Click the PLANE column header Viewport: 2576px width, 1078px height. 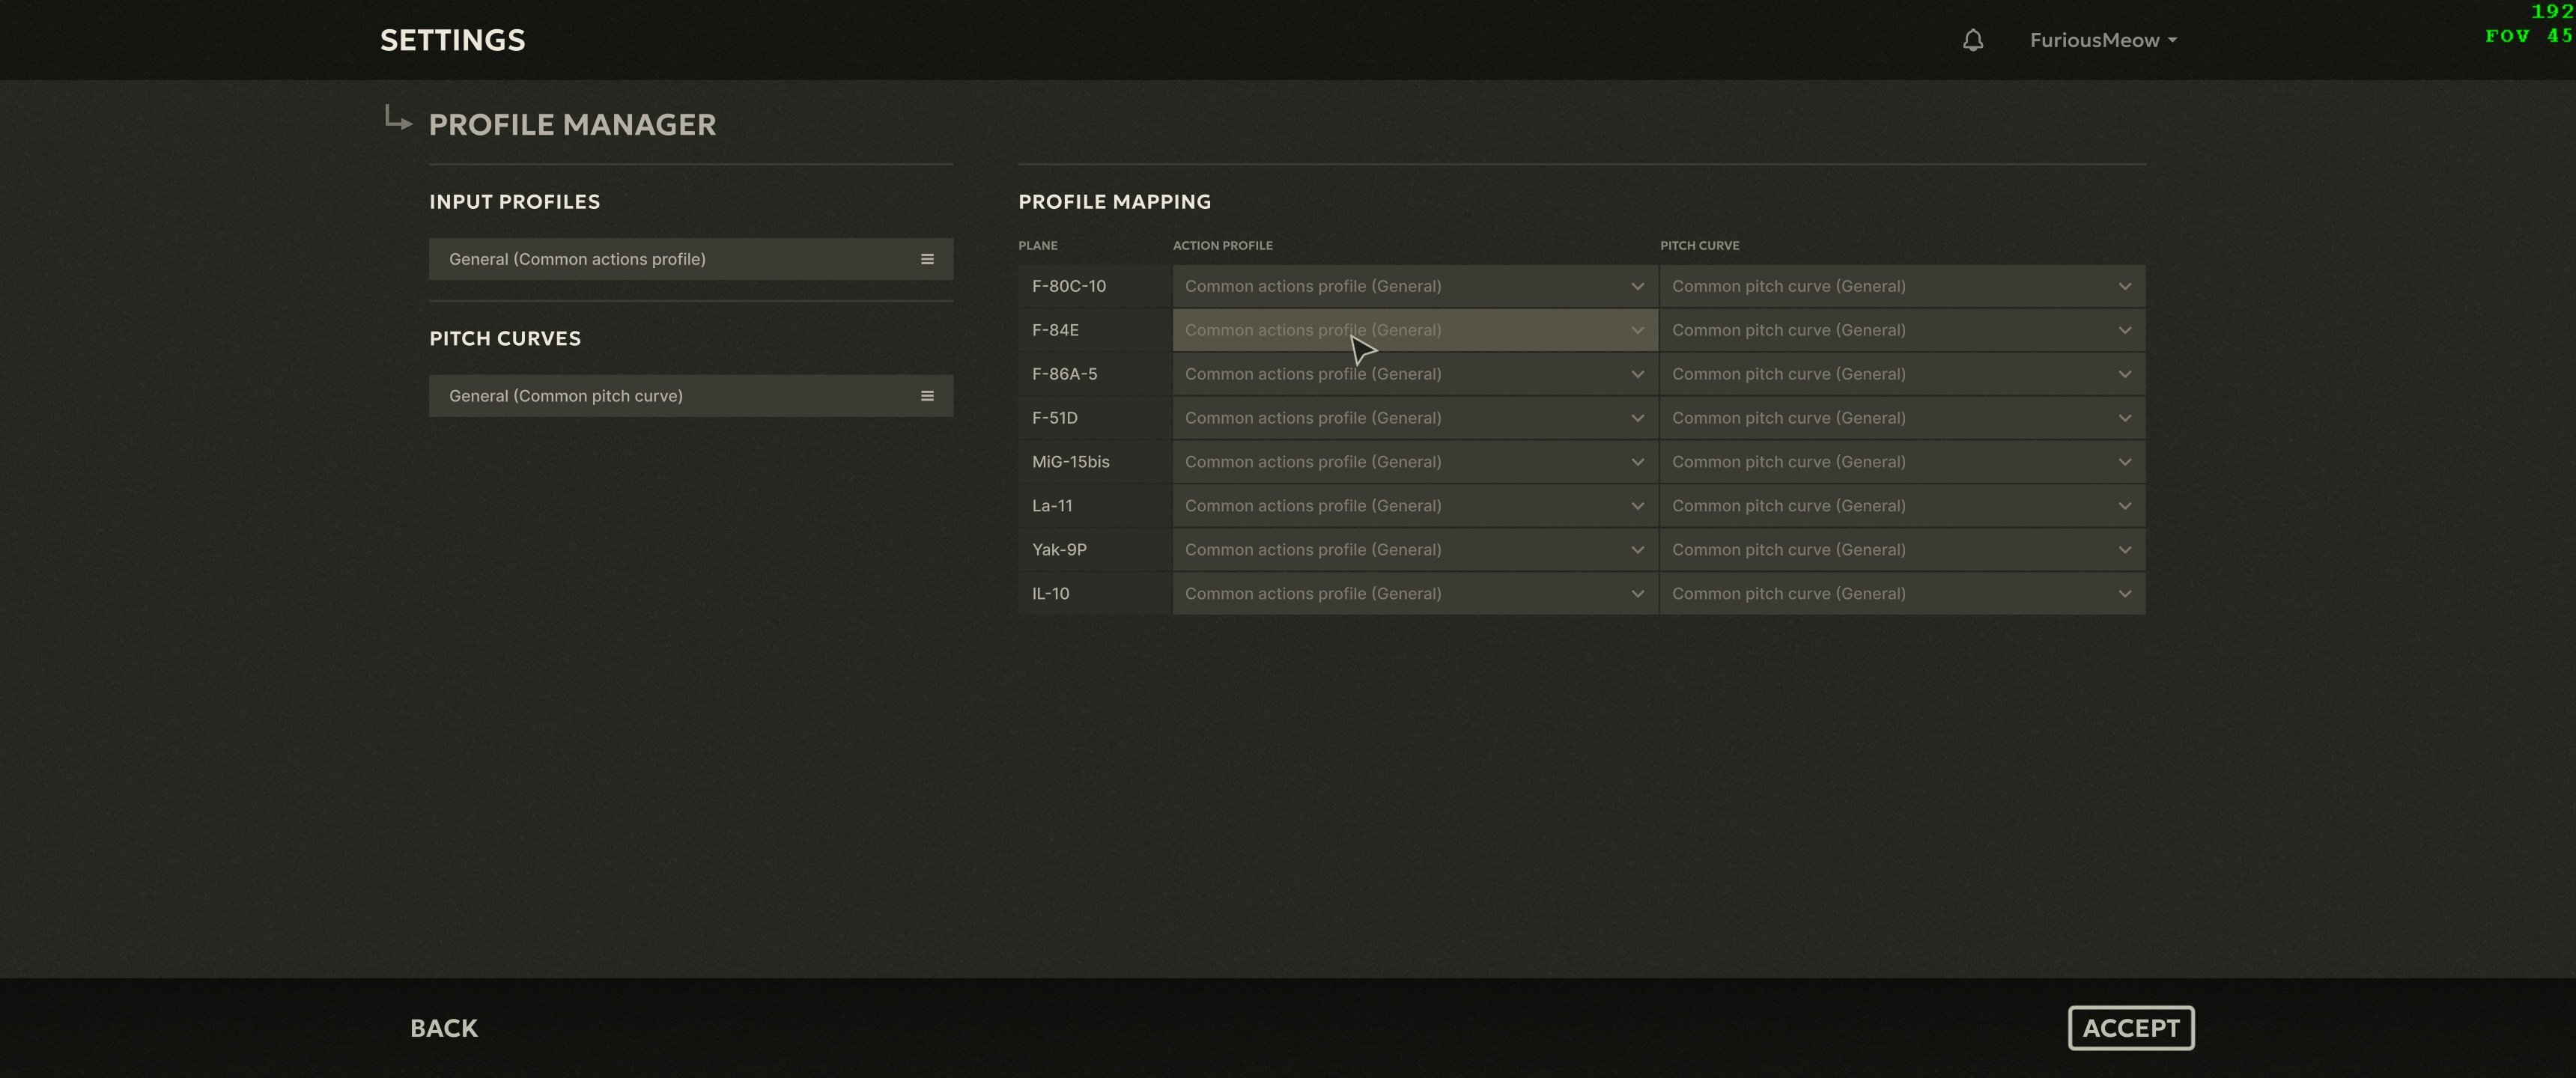[x=1037, y=245]
